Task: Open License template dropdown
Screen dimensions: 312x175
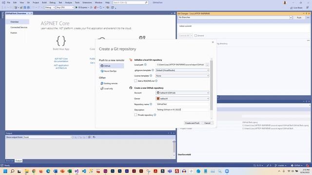Action: 182,76
